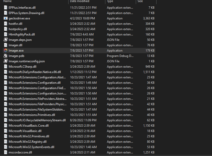Click the 1,251 KB size of mscordaccore.dll
Image resolution: width=212 pixels, height=156 pixels.
[149, 152]
